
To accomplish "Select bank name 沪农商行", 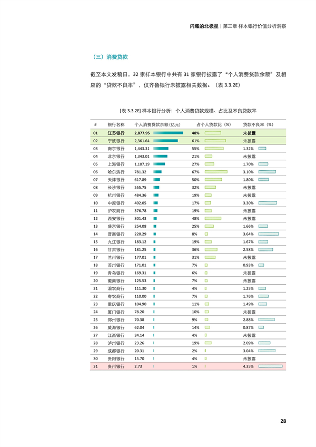I will [116, 211].
